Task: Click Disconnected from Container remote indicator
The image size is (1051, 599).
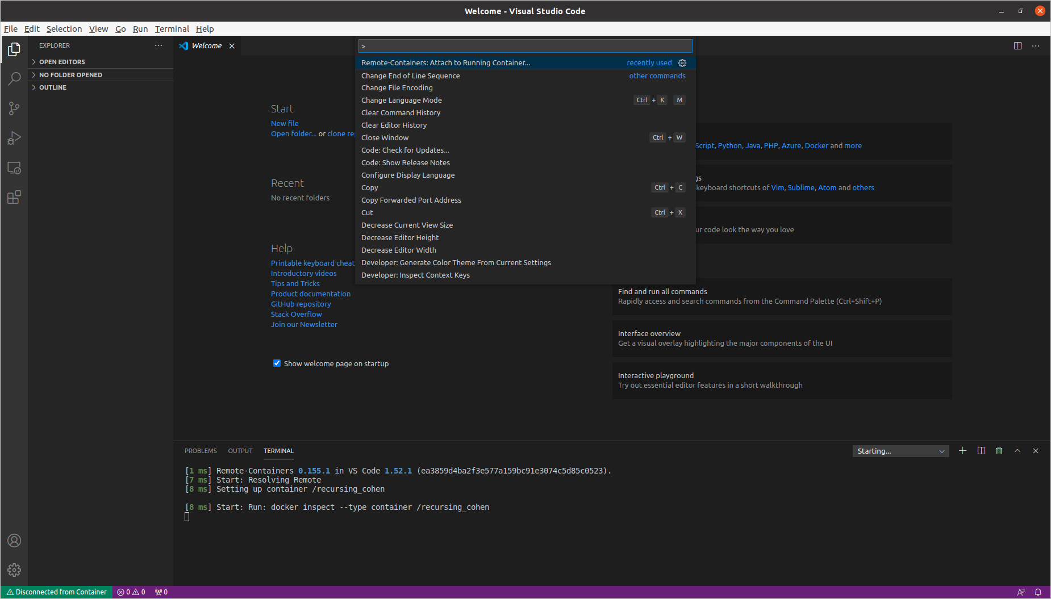Action: tap(57, 592)
